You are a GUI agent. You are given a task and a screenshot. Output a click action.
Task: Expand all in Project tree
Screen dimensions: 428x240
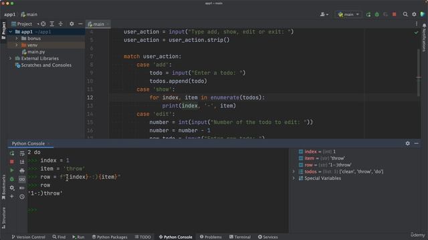(52, 24)
